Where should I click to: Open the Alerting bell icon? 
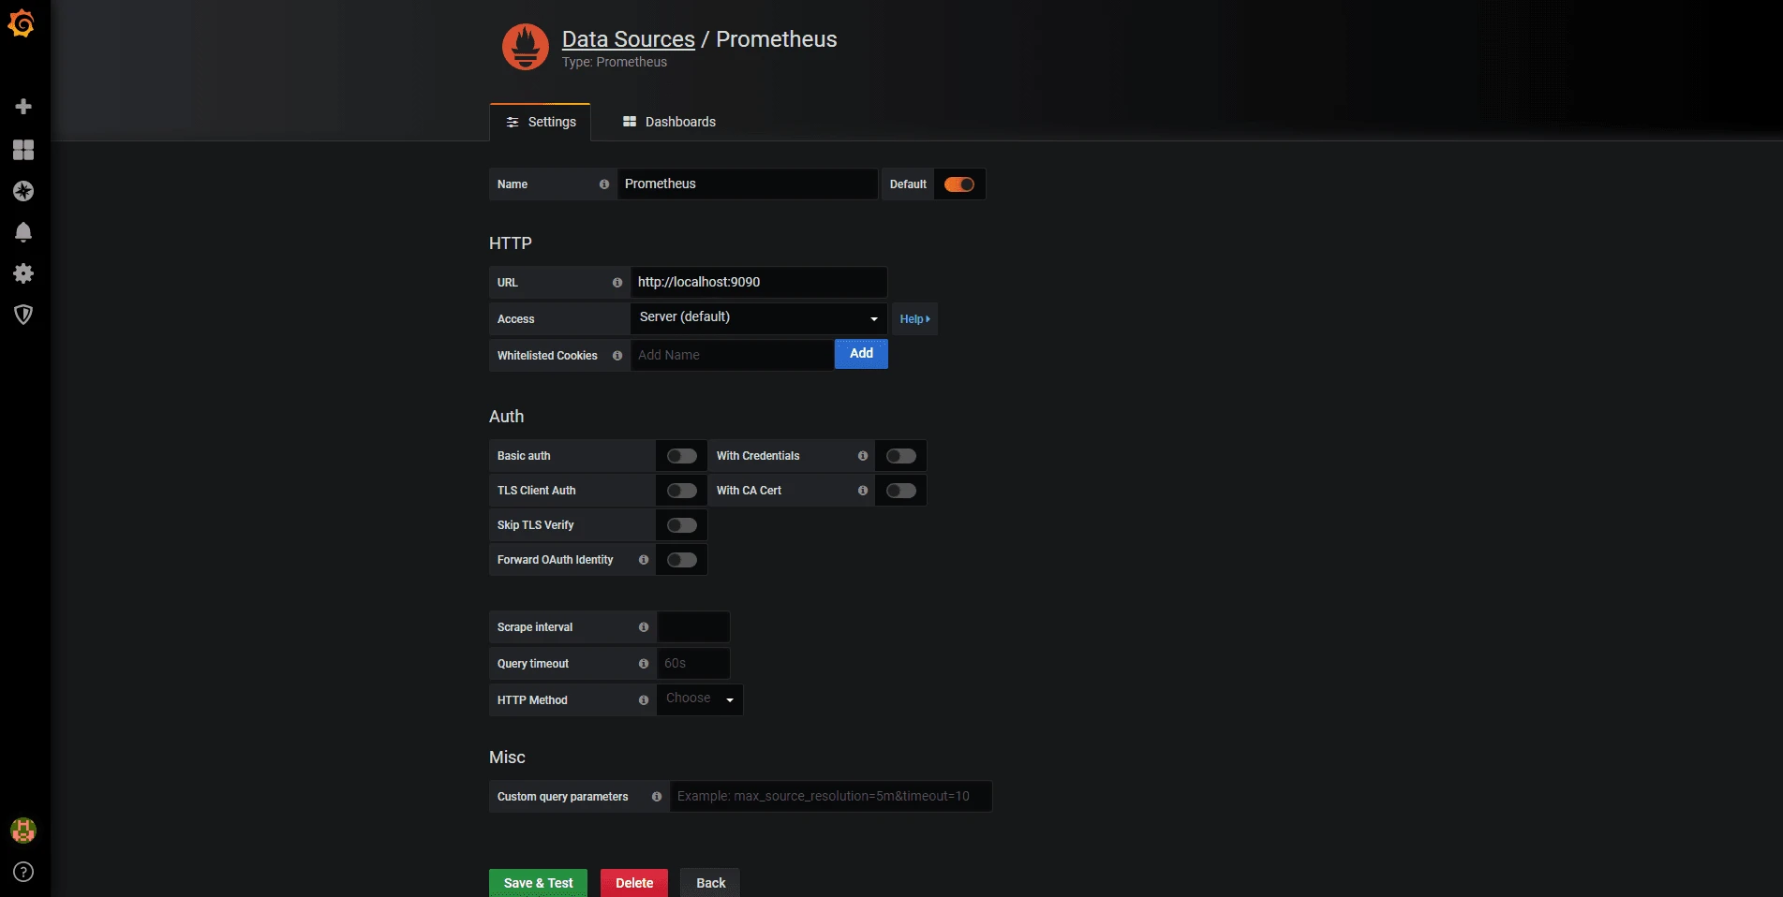pyautogui.click(x=23, y=232)
